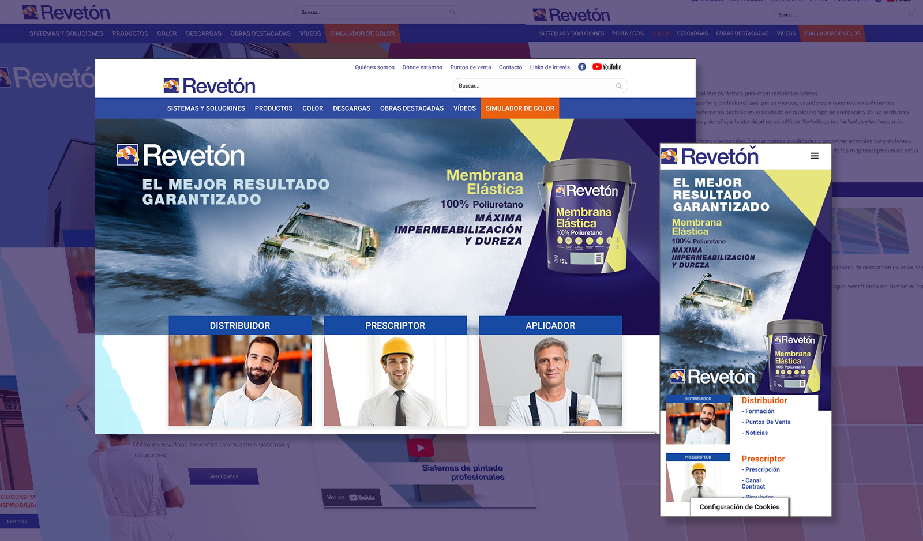Open mobile Distribuidor heading link
The image size is (923, 541).
(764, 400)
